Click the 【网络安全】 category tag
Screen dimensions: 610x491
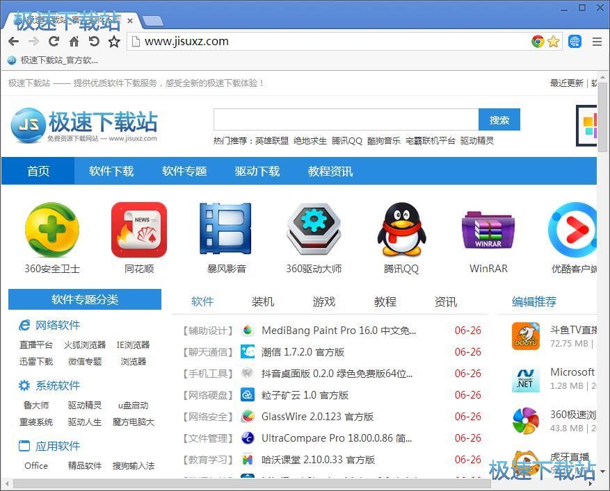point(208,417)
